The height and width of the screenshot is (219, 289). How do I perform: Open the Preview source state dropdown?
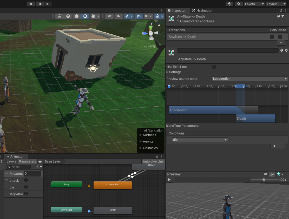pyautogui.click(x=250, y=79)
